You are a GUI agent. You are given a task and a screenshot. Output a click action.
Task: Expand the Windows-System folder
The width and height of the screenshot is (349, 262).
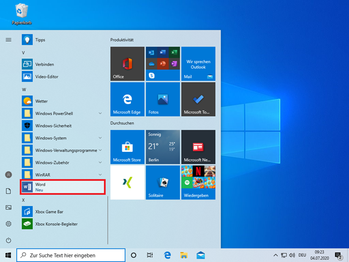100,138
